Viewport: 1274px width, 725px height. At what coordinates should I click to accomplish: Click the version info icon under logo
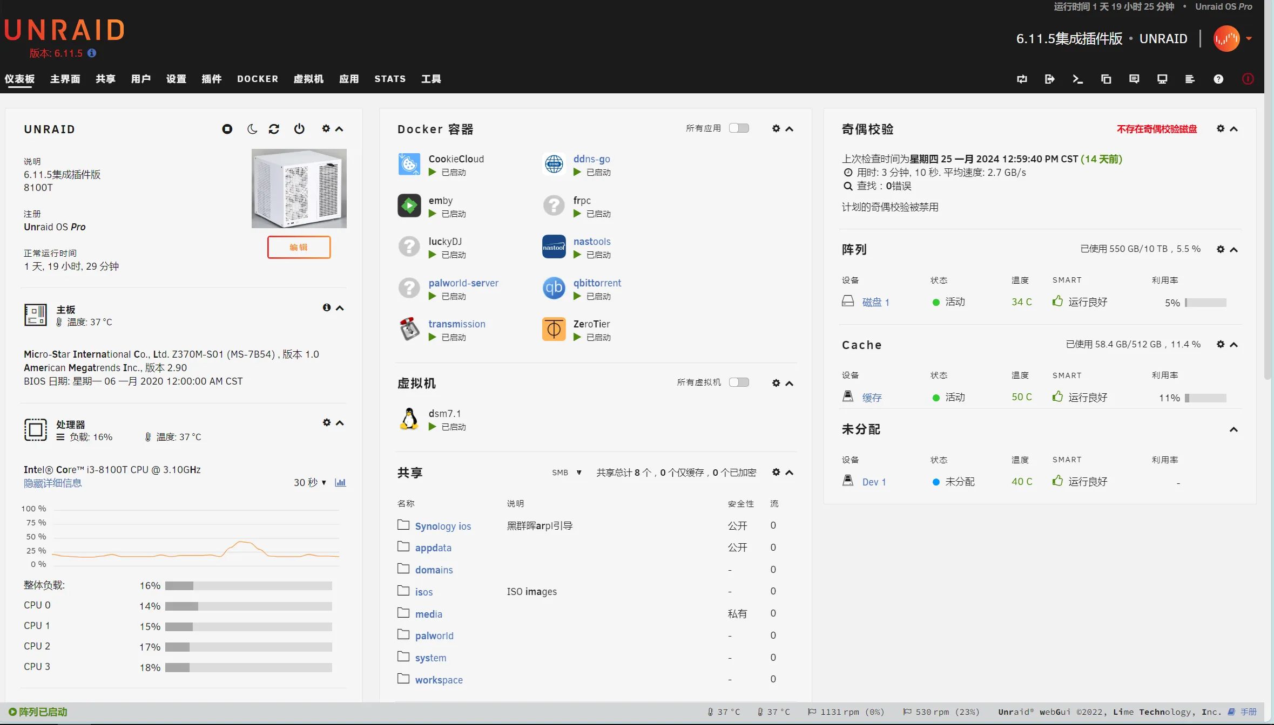click(92, 53)
